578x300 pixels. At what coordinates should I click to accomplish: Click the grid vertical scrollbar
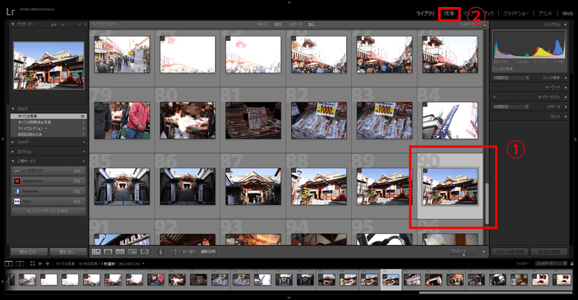487,203
